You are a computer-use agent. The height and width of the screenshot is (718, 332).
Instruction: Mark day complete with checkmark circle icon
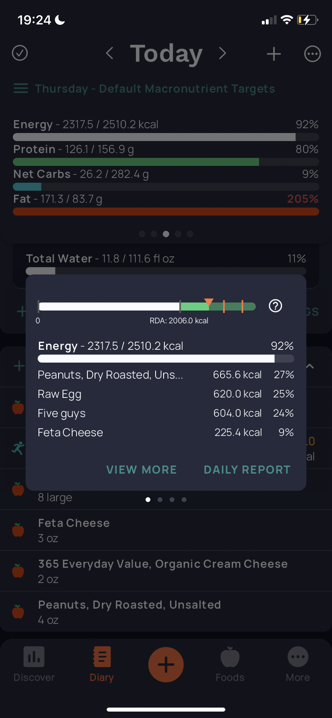pyautogui.click(x=20, y=53)
